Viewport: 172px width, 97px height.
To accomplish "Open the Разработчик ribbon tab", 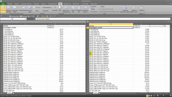I will point(67,4).
